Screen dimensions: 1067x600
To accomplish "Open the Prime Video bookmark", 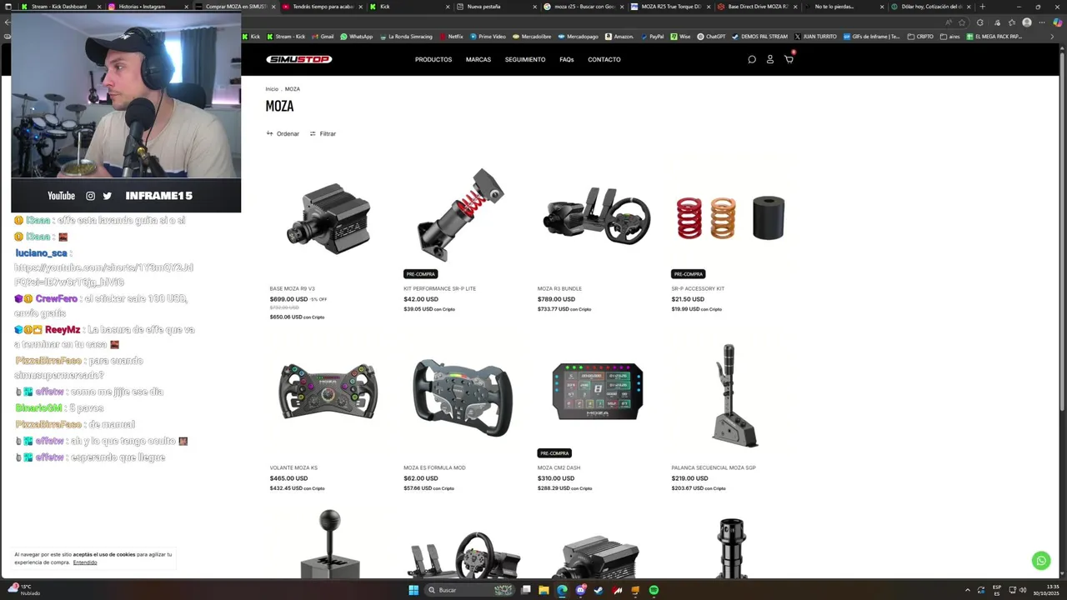I will 488,37.
